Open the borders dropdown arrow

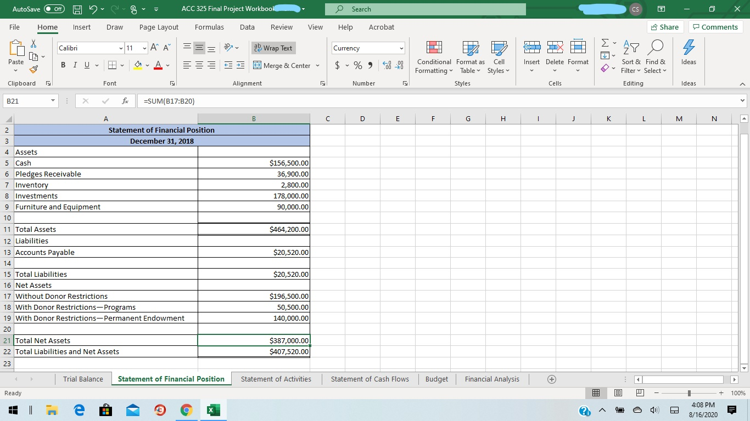click(121, 66)
